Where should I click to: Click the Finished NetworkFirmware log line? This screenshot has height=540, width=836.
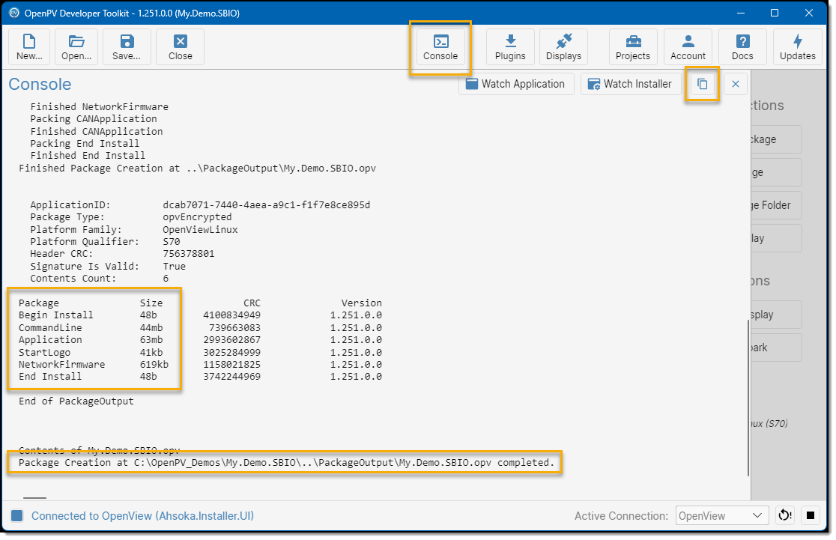[99, 106]
